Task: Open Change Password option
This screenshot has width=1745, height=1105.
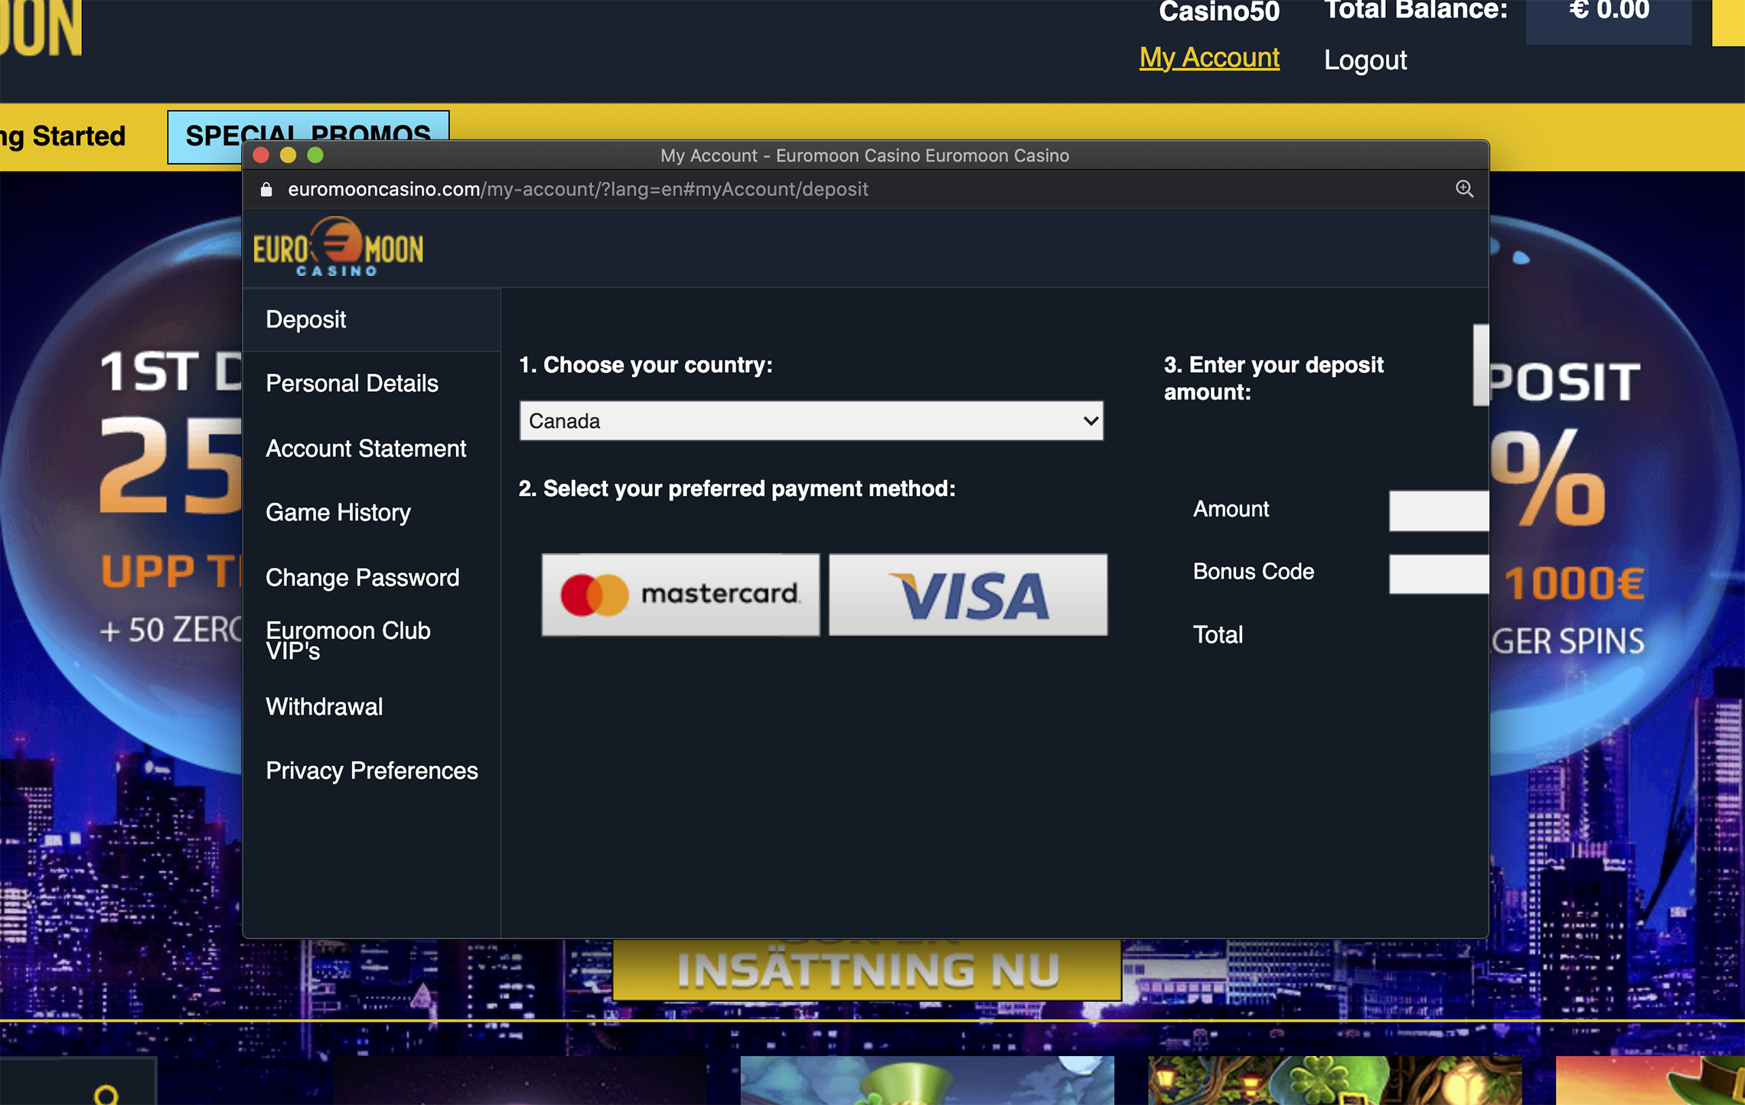Action: (363, 578)
